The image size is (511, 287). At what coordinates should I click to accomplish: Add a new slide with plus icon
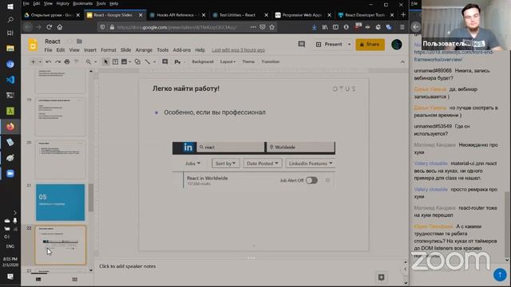34,61
